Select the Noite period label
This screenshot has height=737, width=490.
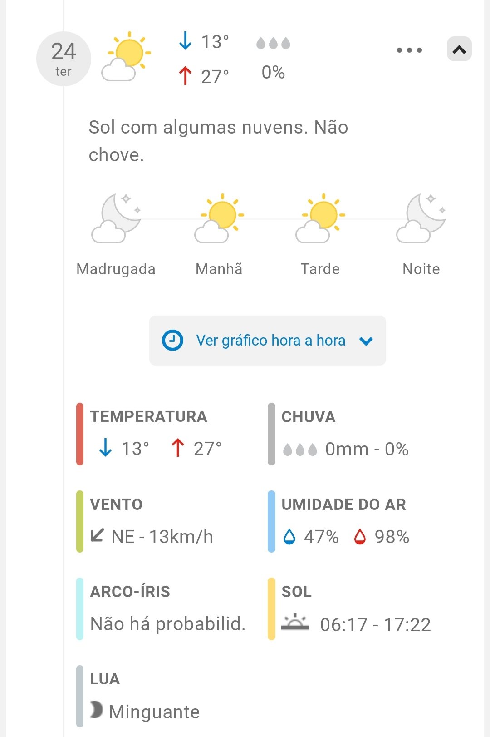(421, 269)
